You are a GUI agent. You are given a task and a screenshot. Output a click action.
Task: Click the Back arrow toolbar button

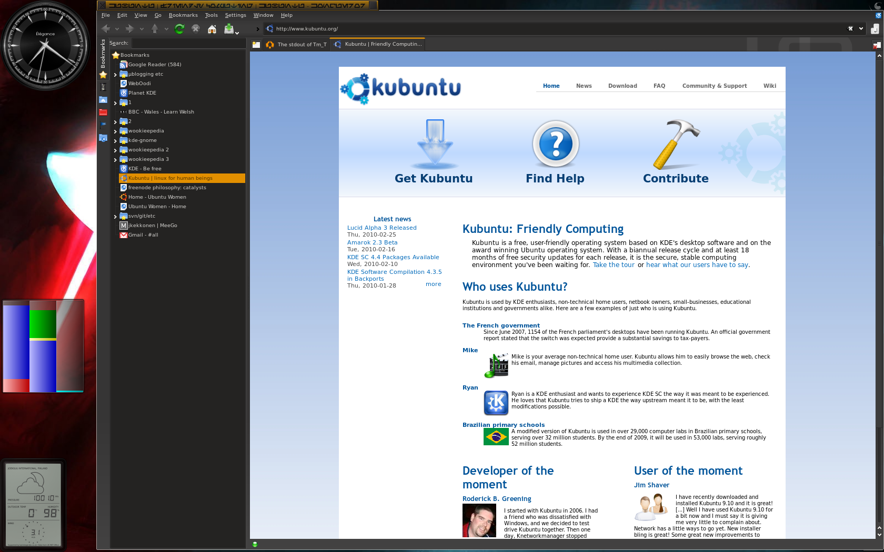(x=106, y=29)
